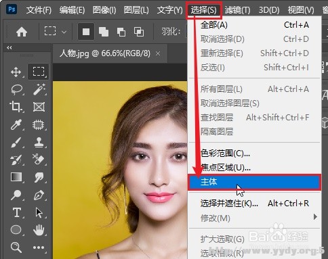Choose 所有图层(L) All Layers

255,89
